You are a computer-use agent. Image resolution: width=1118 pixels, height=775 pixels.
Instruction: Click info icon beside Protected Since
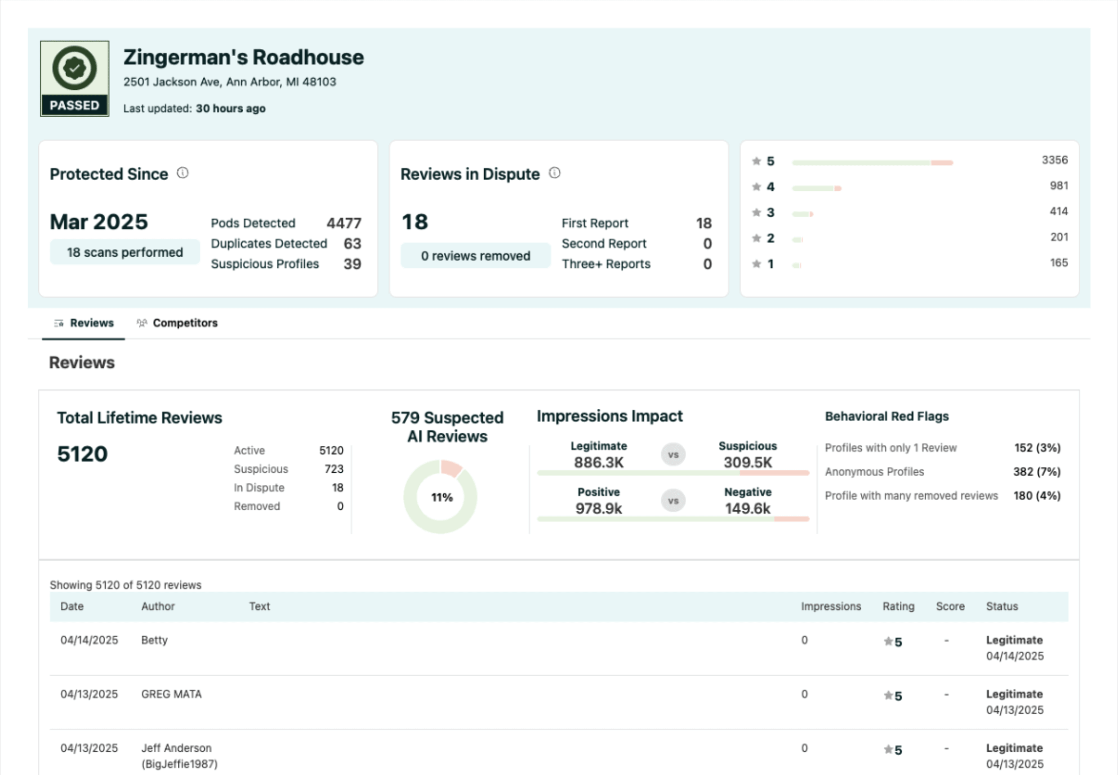coord(183,173)
